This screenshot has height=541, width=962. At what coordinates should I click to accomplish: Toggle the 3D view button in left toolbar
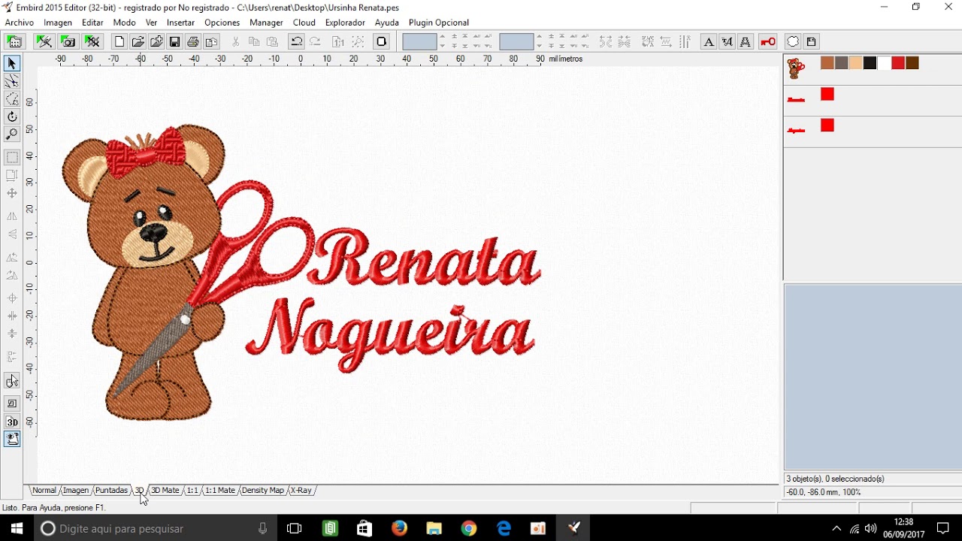[12, 422]
